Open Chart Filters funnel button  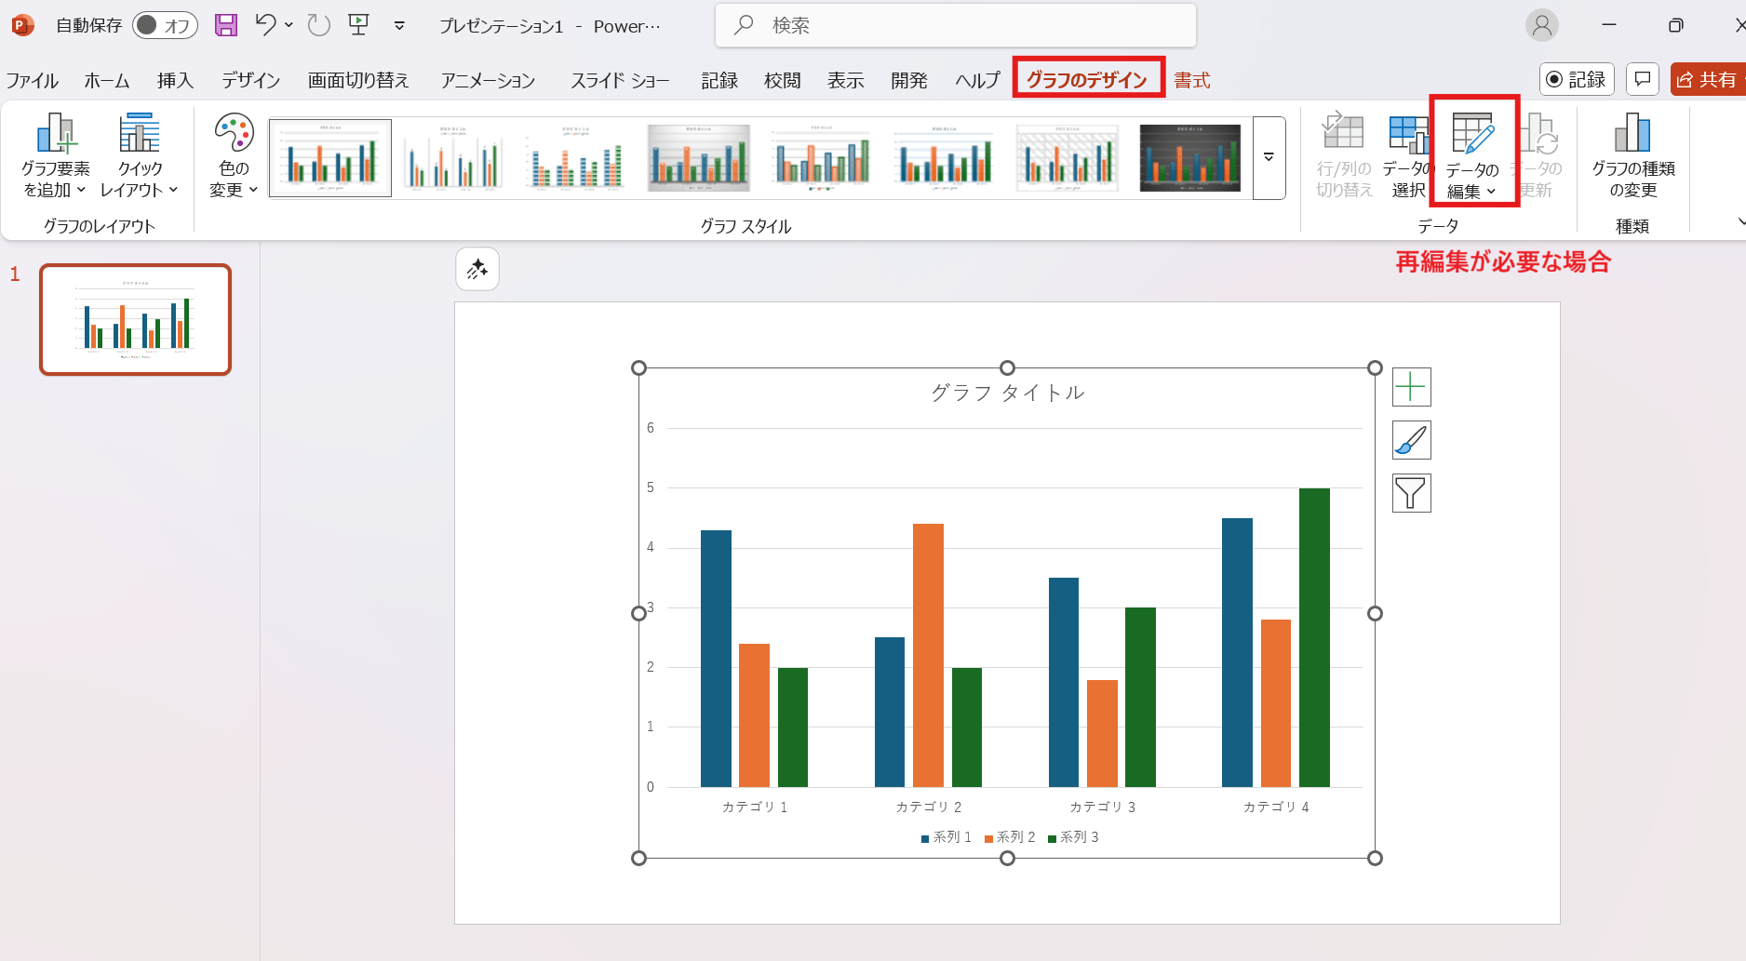[x=1411, y=493]
